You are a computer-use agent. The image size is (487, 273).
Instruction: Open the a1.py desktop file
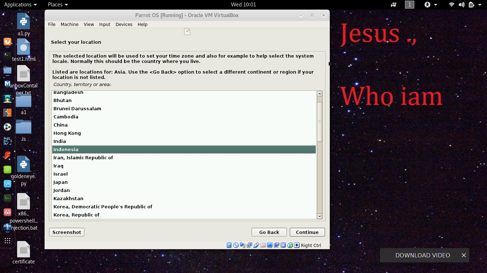(24, 25)
